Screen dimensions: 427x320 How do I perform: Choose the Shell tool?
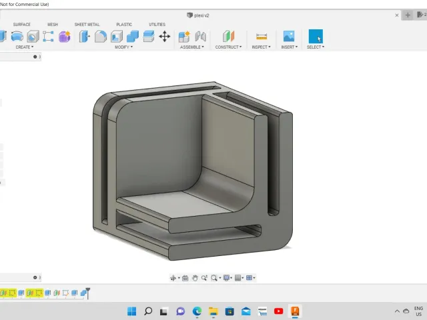(117, 36)
